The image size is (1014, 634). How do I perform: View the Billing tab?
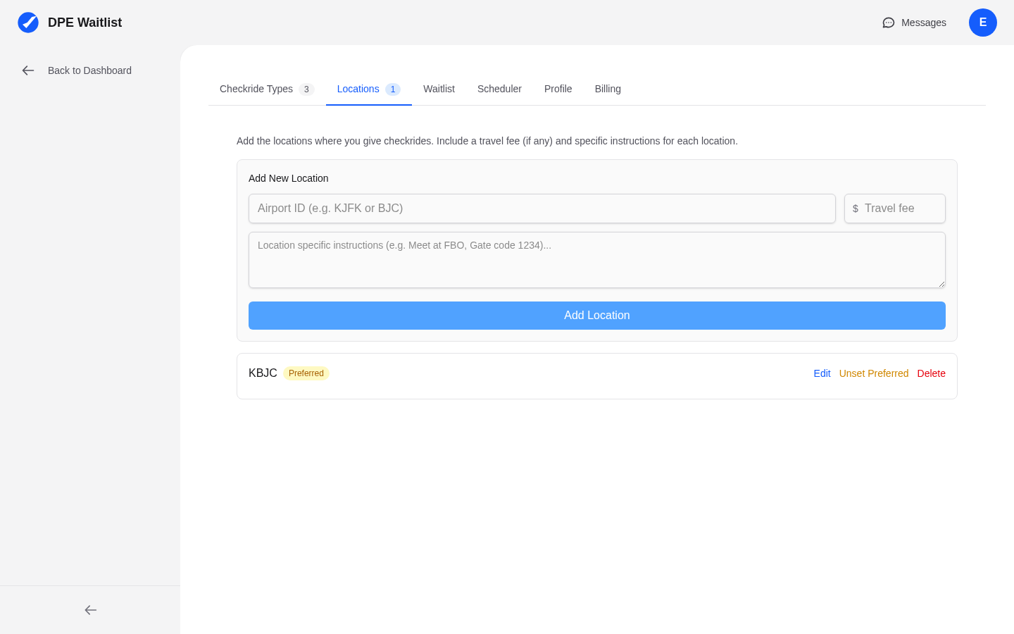608,89
